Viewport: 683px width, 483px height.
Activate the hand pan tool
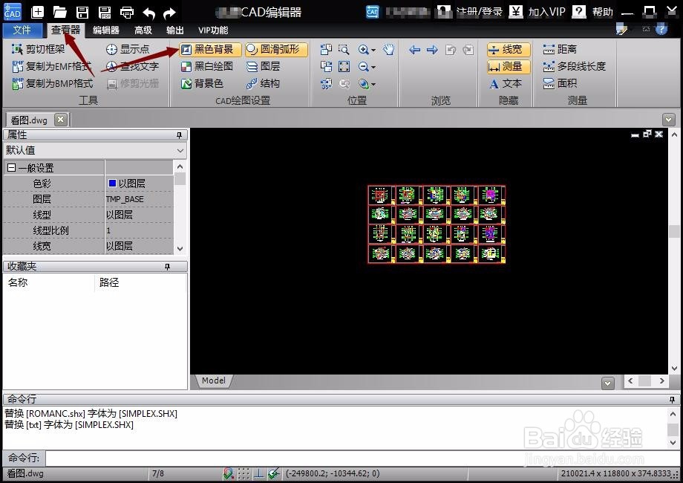coord(388,49)
